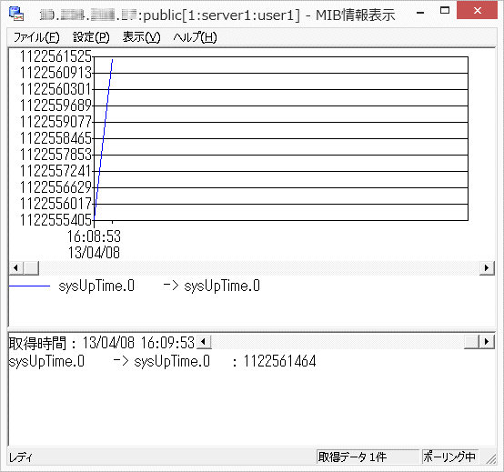Close the MIB情報表示 window
504x472 pixels.
[477, 11]
